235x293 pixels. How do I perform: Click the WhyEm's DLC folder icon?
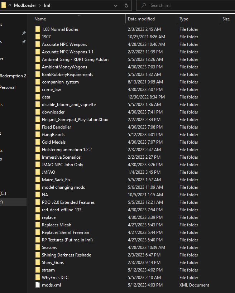coord(38,278)
